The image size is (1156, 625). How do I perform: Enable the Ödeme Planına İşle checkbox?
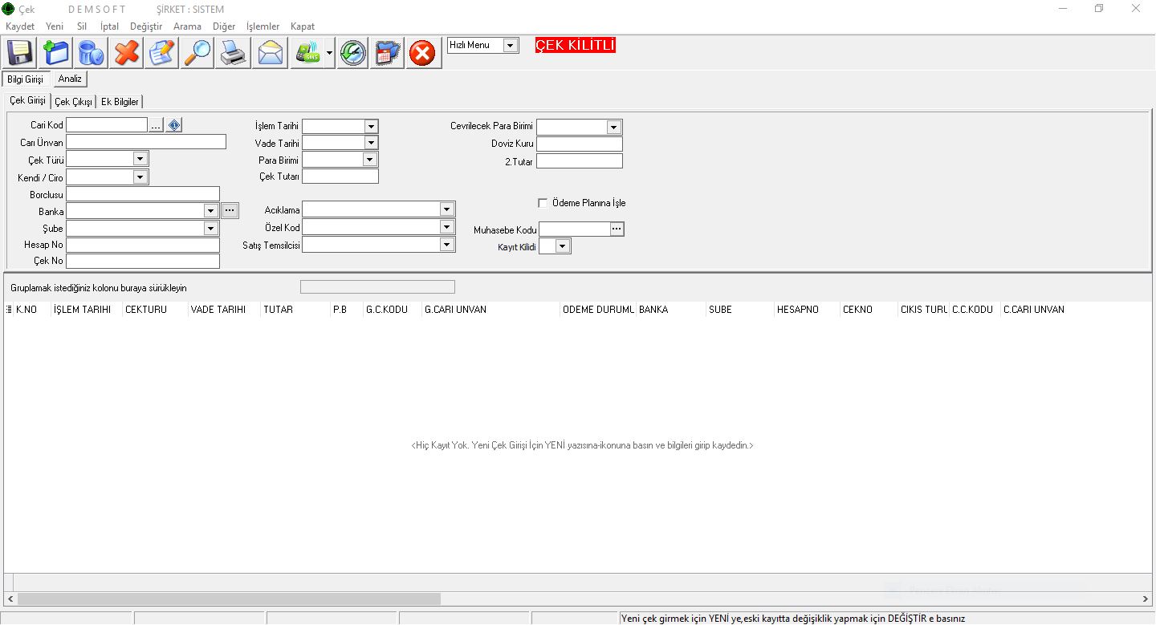(543, 203)
